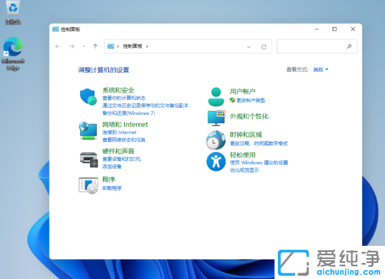Open the Ease of Access icon

click(x=216, y=162)
